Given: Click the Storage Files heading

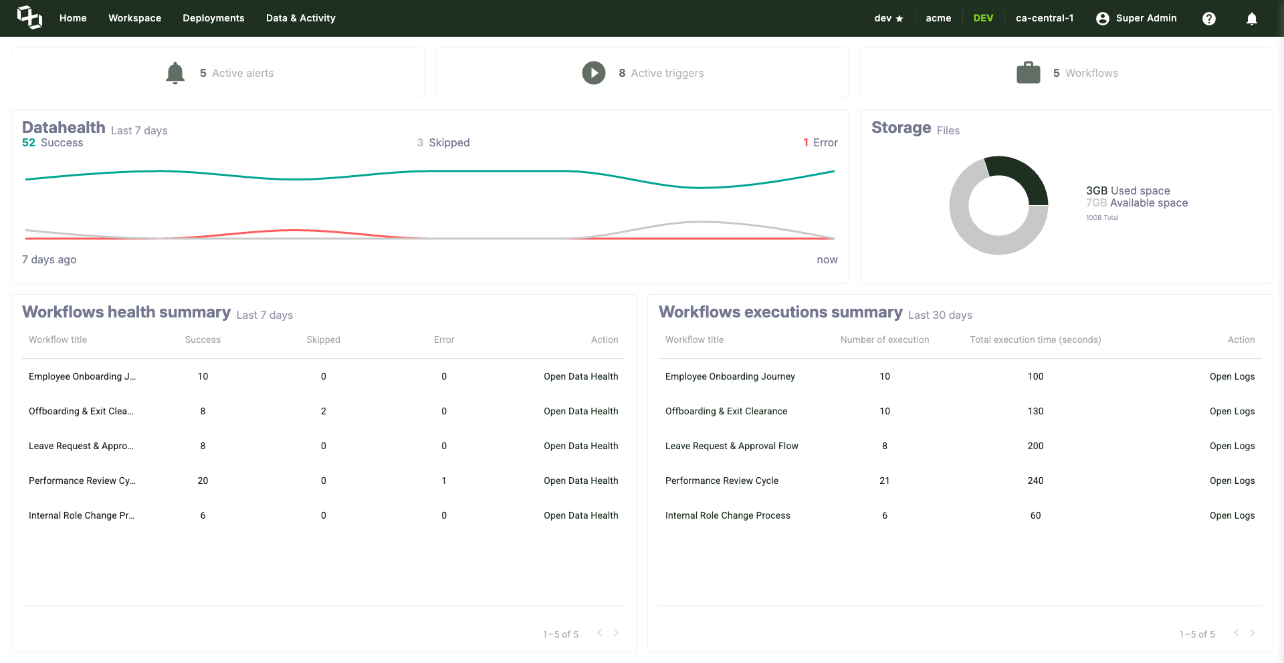Looking at the screenshot, I should click(916, 128).
